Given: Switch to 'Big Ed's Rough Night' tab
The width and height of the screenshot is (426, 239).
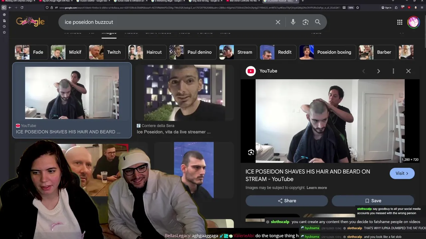Looking at the screenshot, I should point(55,1).
